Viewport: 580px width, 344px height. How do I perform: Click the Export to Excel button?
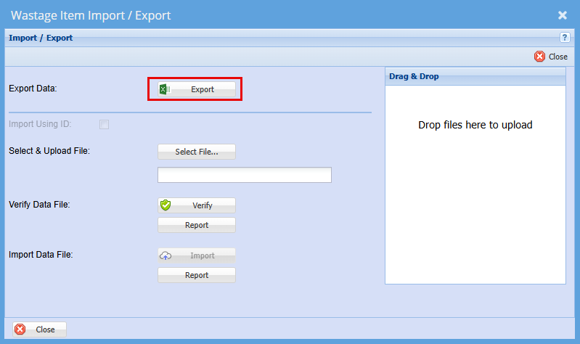pos(197,89)
